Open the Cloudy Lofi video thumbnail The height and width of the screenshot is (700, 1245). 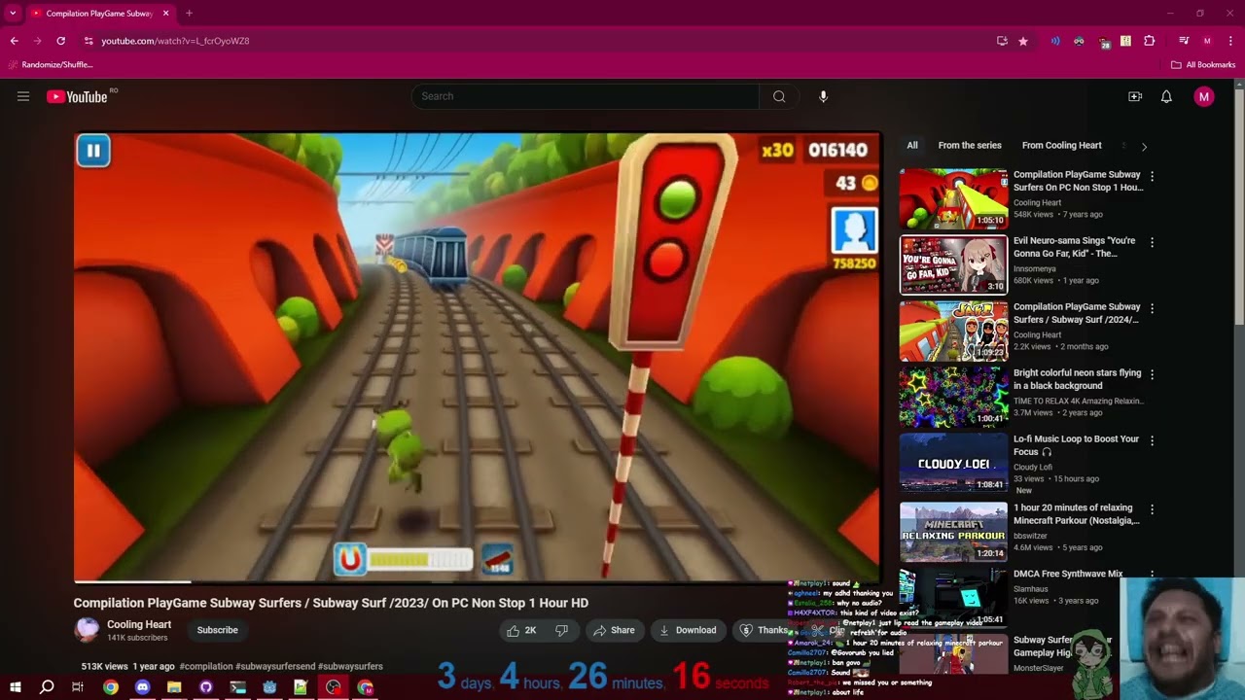(953, 463)
